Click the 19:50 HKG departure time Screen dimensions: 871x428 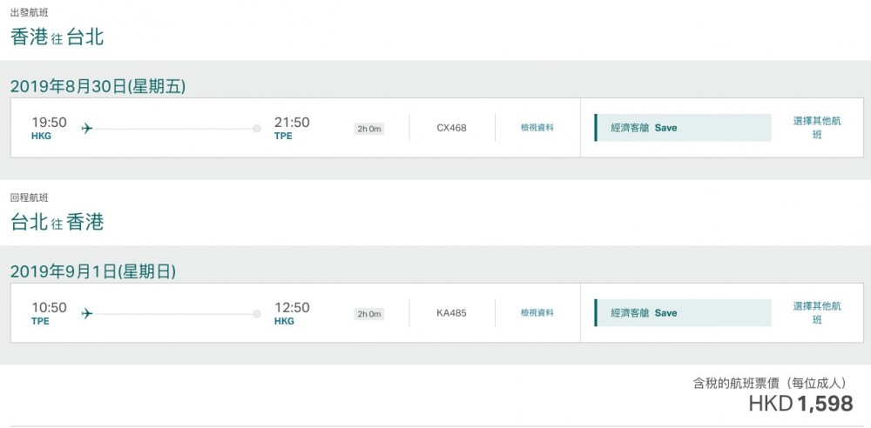49,123
